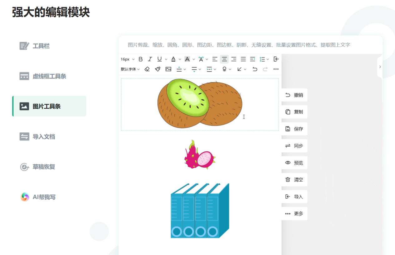The width and height of the screenshot is (395, 255).
Task: Expand the right panel chevron
Action: [380, 67]
